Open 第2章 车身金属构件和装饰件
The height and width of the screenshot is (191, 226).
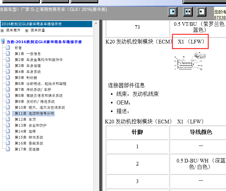coord(38,60)
